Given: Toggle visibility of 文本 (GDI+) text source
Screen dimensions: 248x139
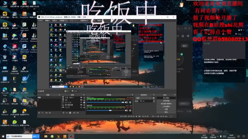Looking at the screenshot, I should click(x=81, y=98).
